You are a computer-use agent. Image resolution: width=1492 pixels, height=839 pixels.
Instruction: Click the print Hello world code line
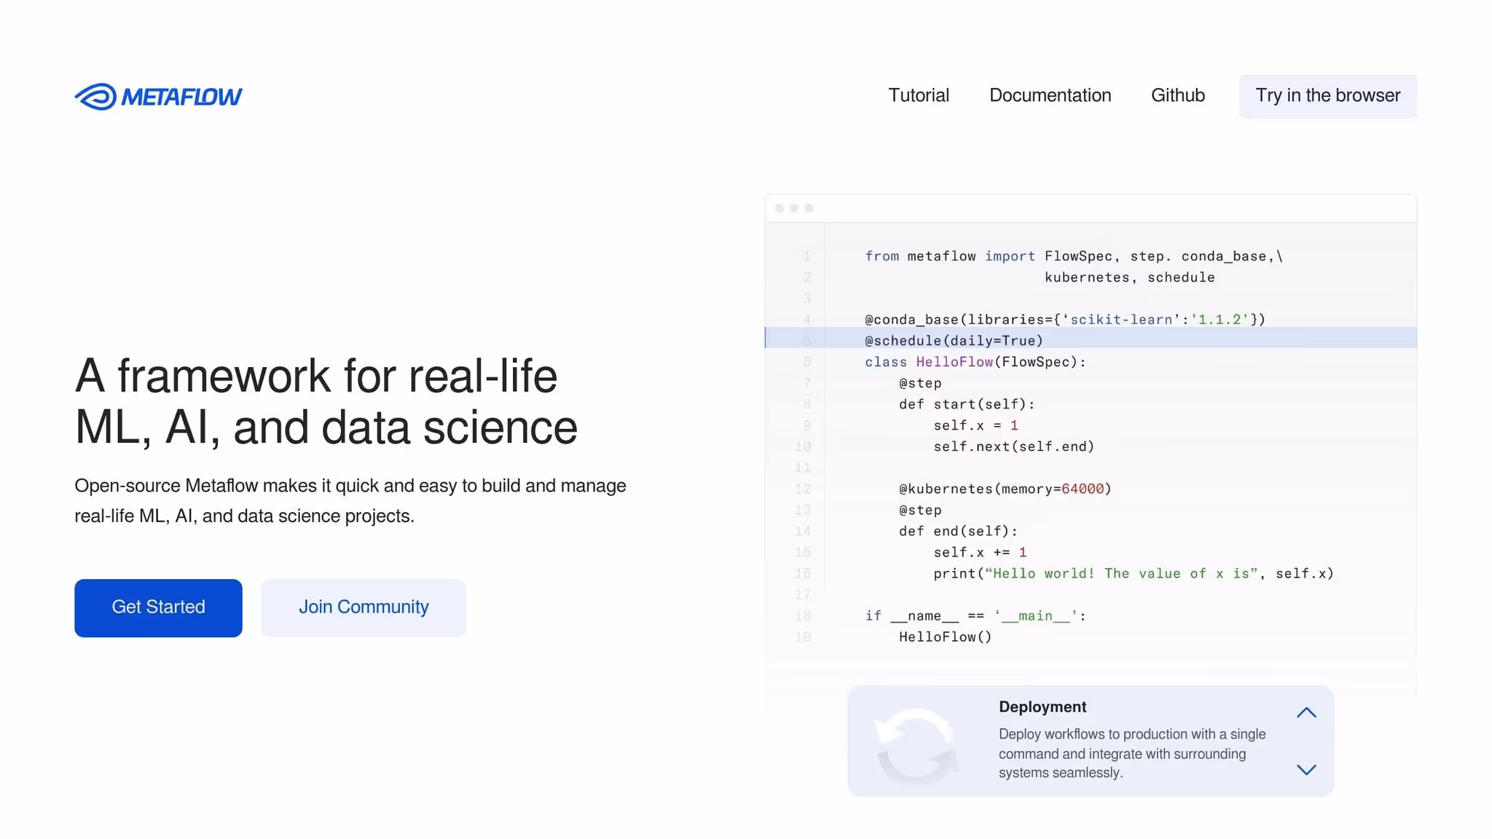1133,574
